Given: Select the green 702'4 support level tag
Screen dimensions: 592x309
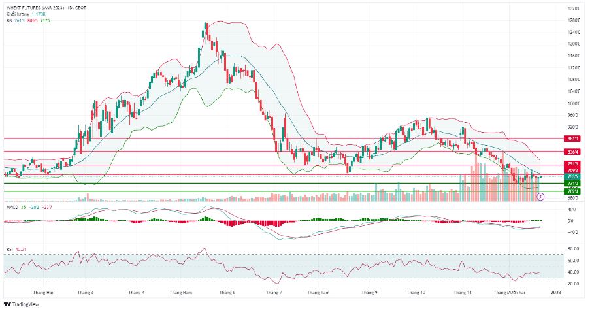Looking at the screenshot, I should [572, 191].
